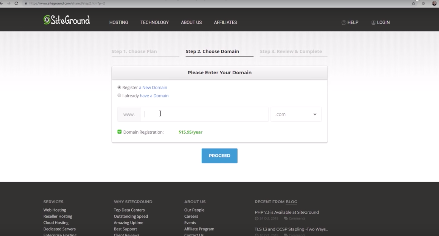Open Outstanding Speed footer link

[131, 216]
